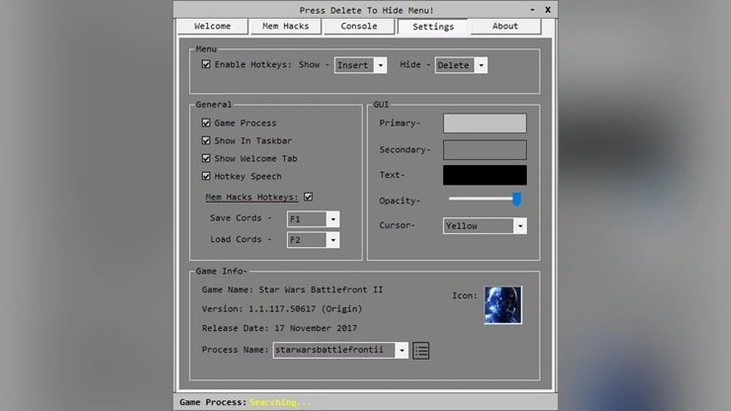The width and height of the screenshot is (731, 411).
Task: Select the black Text color swatch
Action: 485,175
